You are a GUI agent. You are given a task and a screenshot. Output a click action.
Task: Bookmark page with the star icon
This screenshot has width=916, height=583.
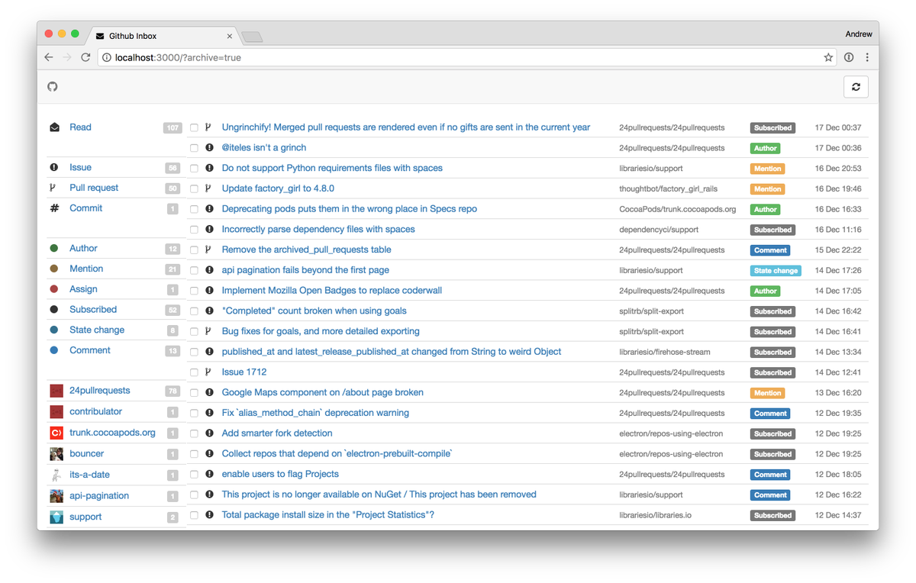tap(828, 57)
